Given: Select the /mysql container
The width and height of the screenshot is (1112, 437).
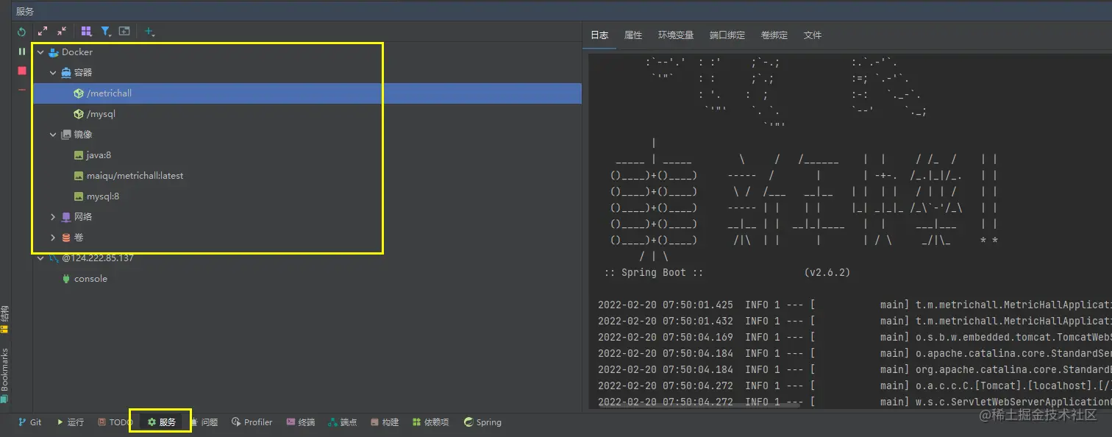Looking at the screenshot, I should 307,114.
